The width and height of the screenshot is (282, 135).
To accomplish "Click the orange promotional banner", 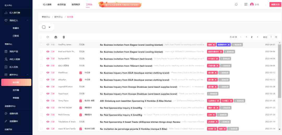I will (x=120, y=5).
